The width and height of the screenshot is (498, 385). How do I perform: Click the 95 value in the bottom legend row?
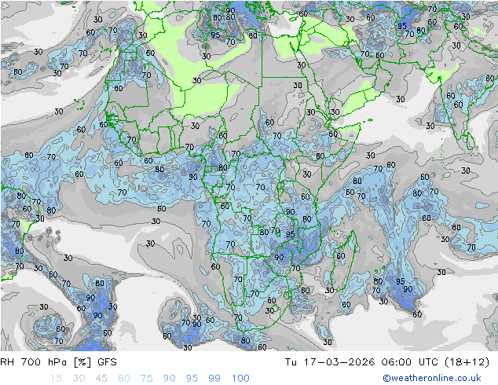[x=192, y=379]
